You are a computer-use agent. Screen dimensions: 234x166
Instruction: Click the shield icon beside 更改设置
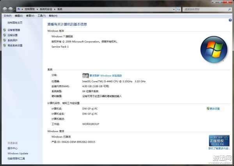pos(208,108)
